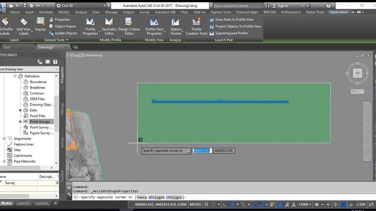Open the Properties palette from General Tools

click(x=60, y=19)
